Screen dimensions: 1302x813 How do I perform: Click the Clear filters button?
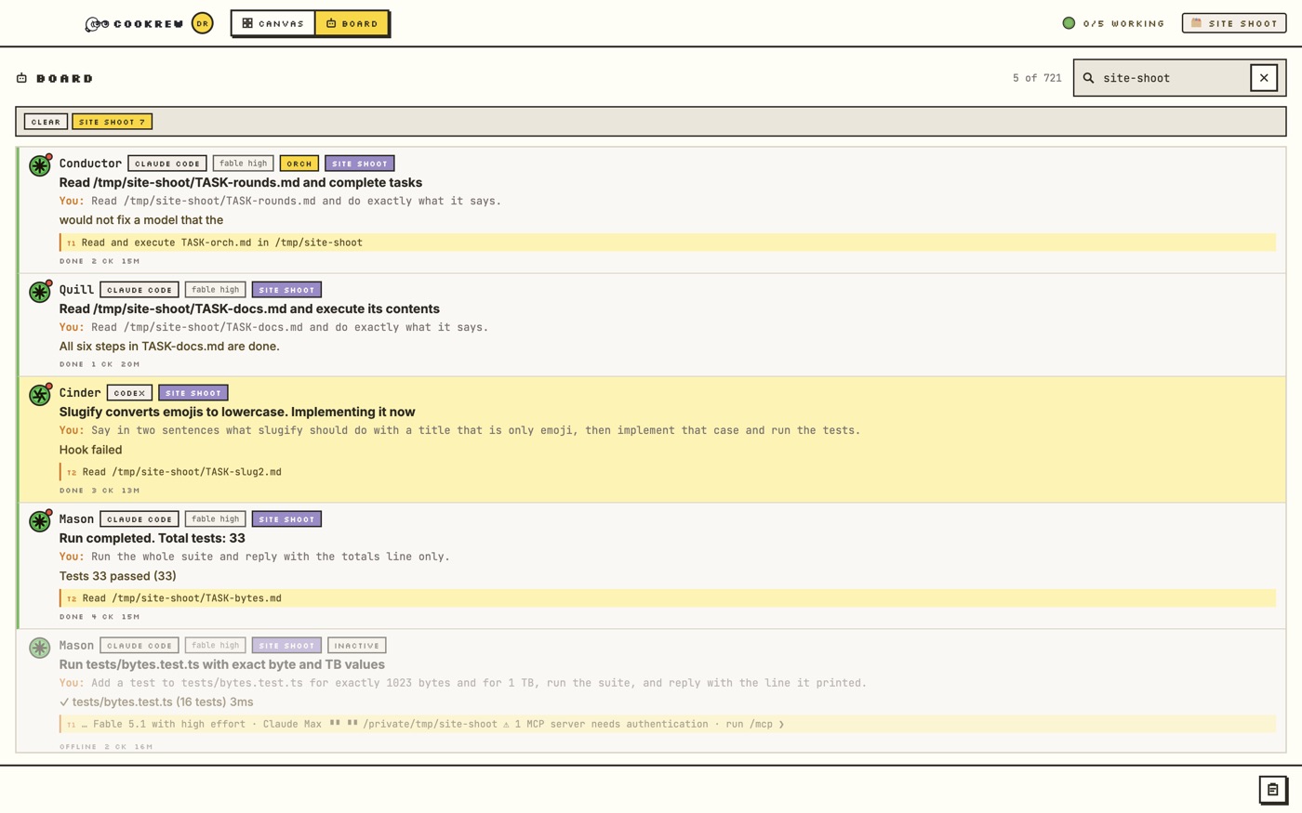[x=46, y=122]
